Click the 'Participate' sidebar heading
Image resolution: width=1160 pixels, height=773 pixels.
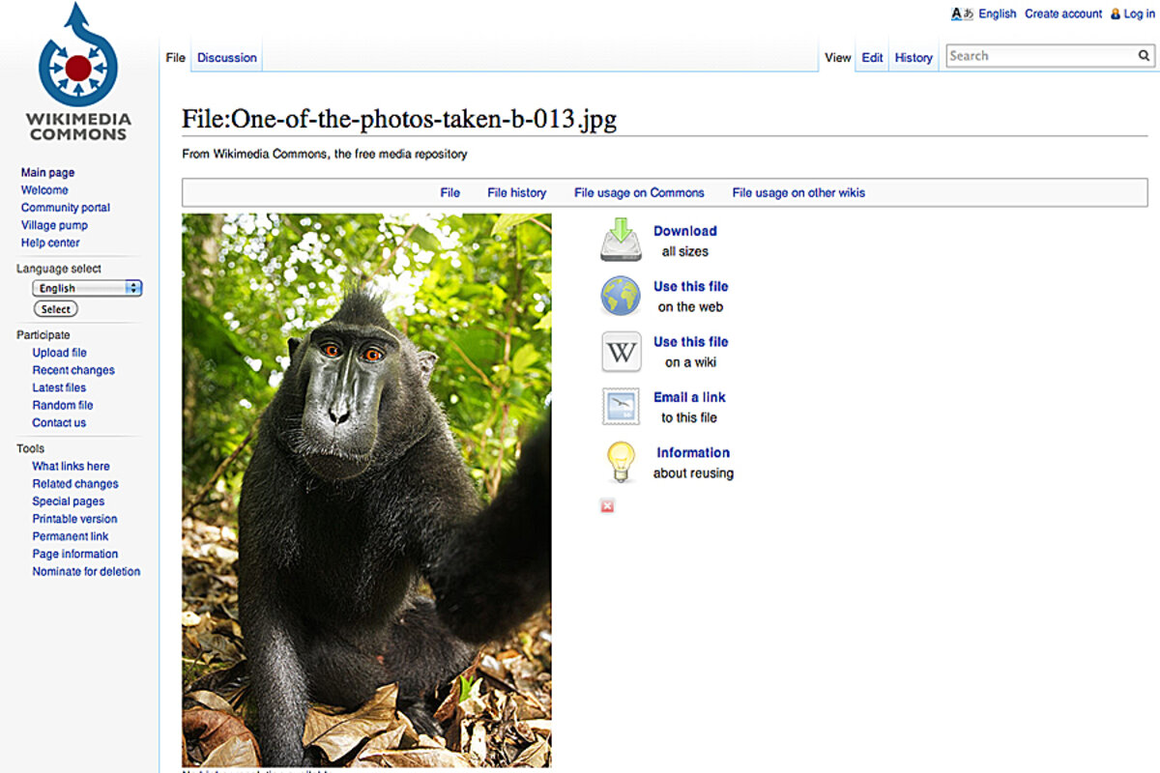43,335
